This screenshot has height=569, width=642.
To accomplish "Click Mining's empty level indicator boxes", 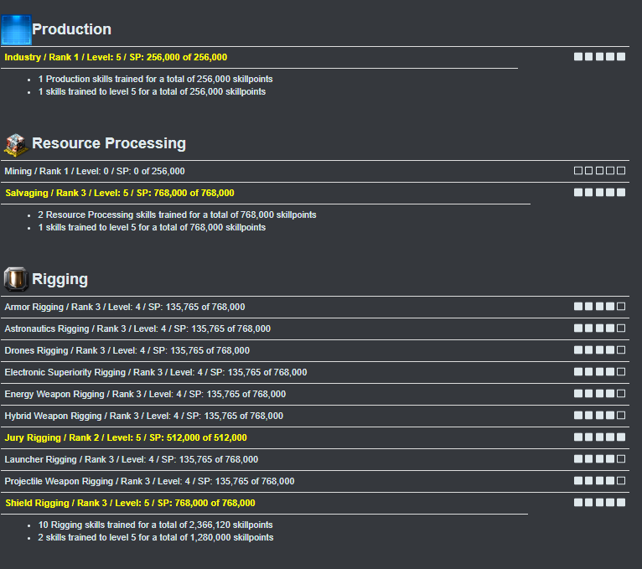I will (599, 171).
